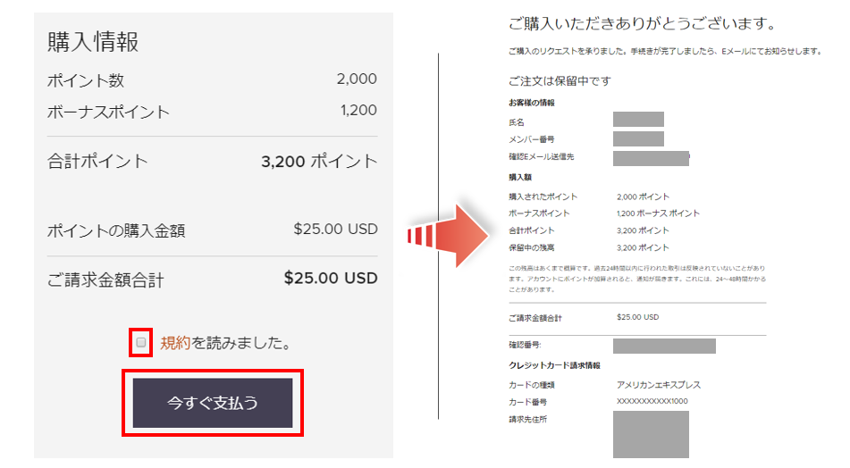Click the masked 請求先住所 block
850x468 pixels.
point(651,434)
